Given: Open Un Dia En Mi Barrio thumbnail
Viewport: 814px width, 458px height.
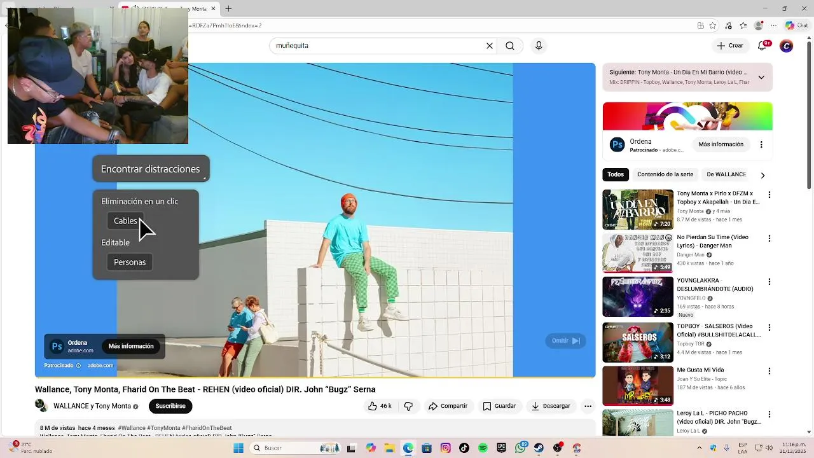Looking at the screenshot, I should click(x=638, y=209).
